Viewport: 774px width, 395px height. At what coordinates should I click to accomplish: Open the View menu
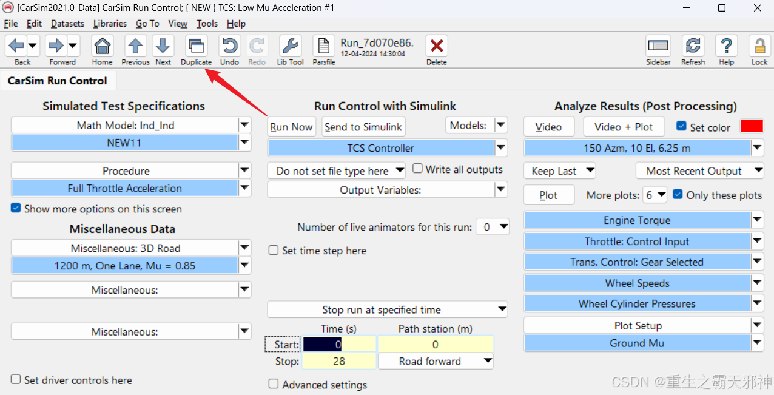(x=178, y=24)
